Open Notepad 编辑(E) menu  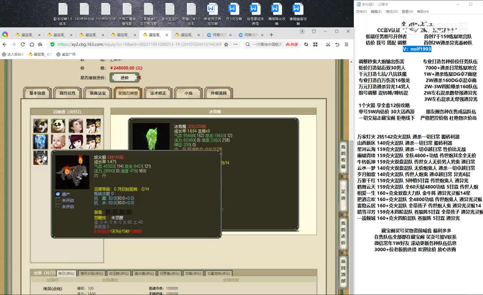click(x=376, y=11)
